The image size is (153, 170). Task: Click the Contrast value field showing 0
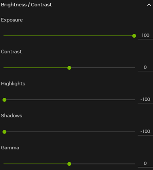click(145, 67)
